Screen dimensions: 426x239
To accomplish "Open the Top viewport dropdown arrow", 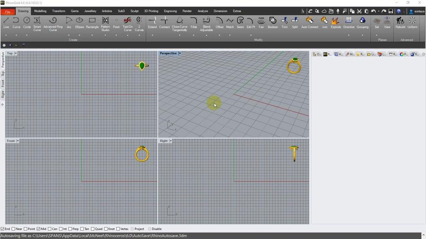I will pos(16,53).
